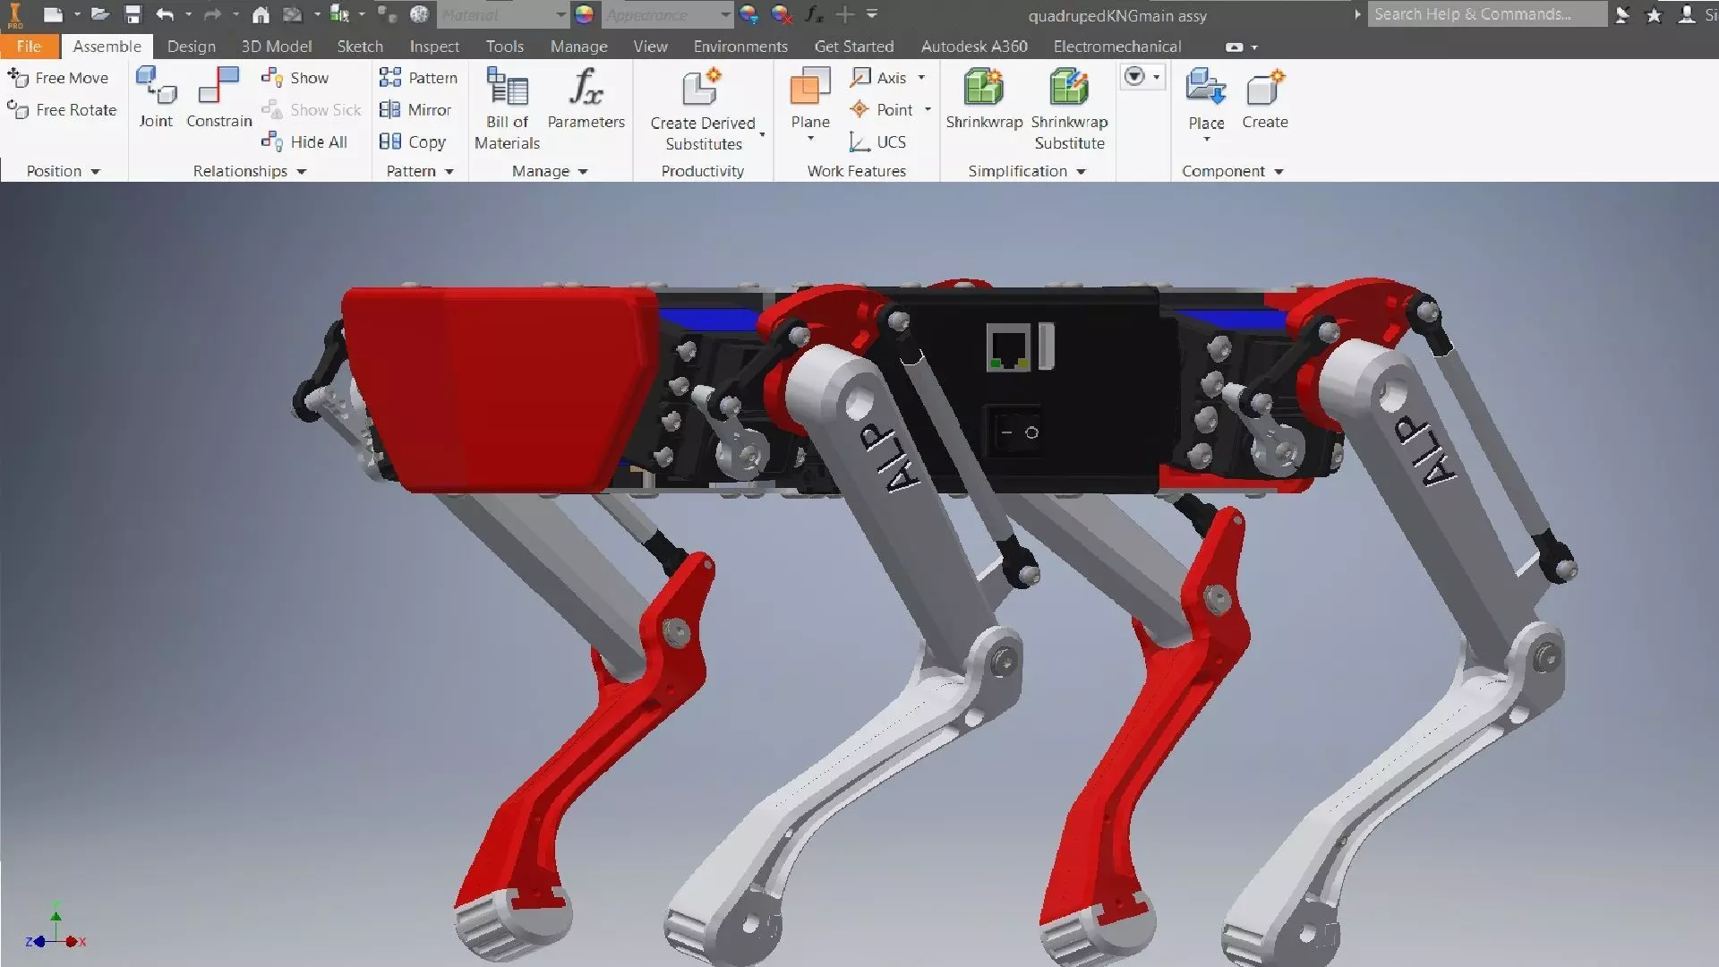Open the Parameters fx dialog
1719x967 pixels.
point(586,88)
